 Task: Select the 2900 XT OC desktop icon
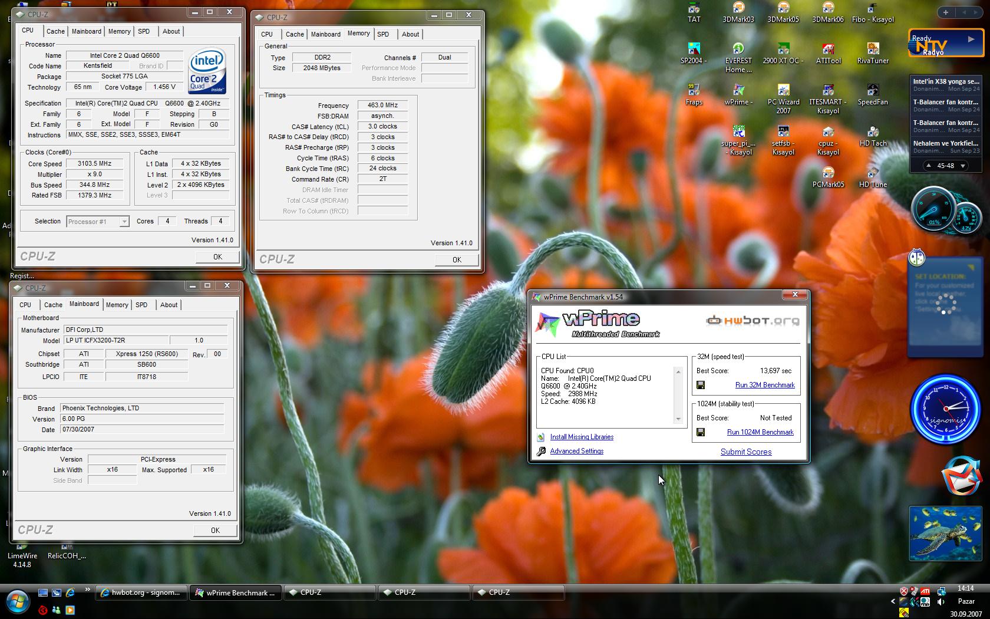[x=783, y=53]
